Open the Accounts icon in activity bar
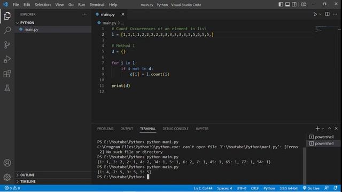 [x=7, y=163]
